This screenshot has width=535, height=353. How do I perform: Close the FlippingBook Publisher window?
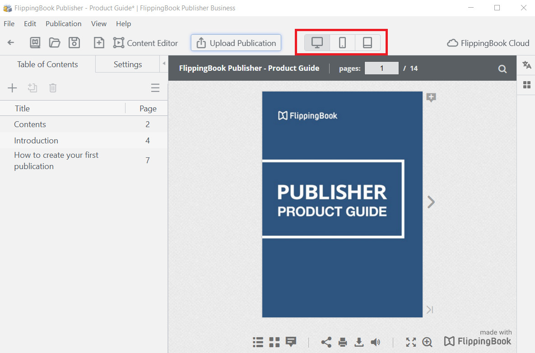523,8
